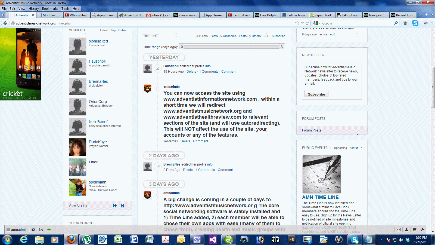The width and height of the screenshot is (435, 245).
Task: Launch uTorrent from the Windows taskbar
Action: (86, 240)
